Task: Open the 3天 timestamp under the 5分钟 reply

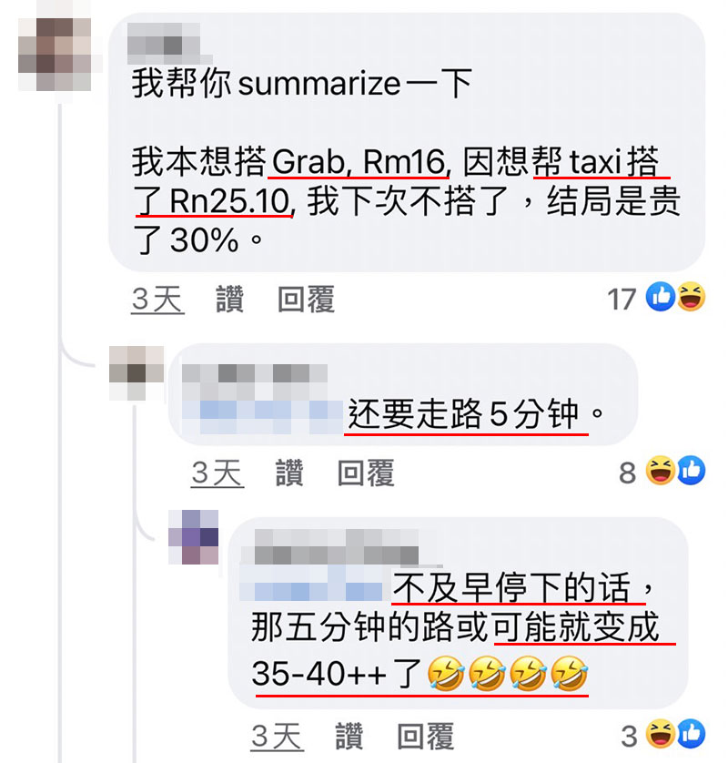Action: (217, 473)
